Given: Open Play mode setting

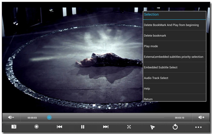Looking at the screenshot, I should click(x=175, y=46).
